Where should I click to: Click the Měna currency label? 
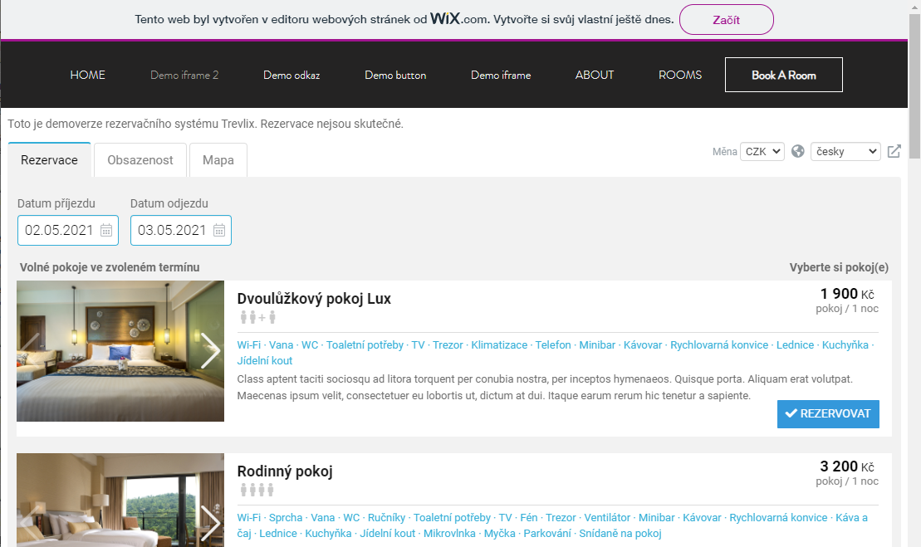(725, 151)
